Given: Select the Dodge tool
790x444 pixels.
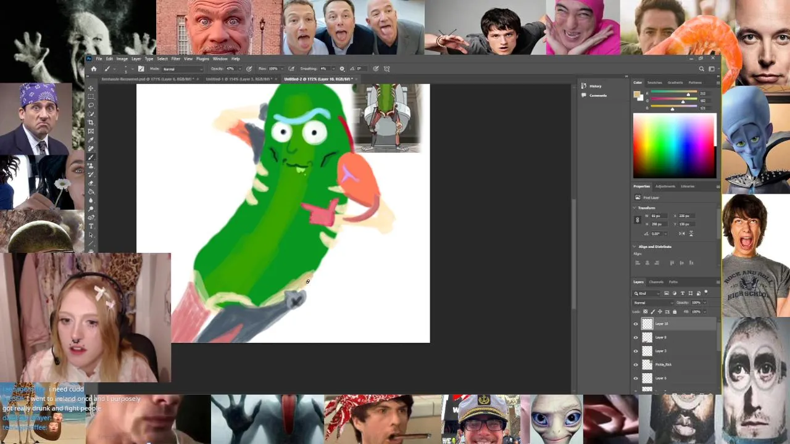Looking at the screenshot, I should click(91, 208).
